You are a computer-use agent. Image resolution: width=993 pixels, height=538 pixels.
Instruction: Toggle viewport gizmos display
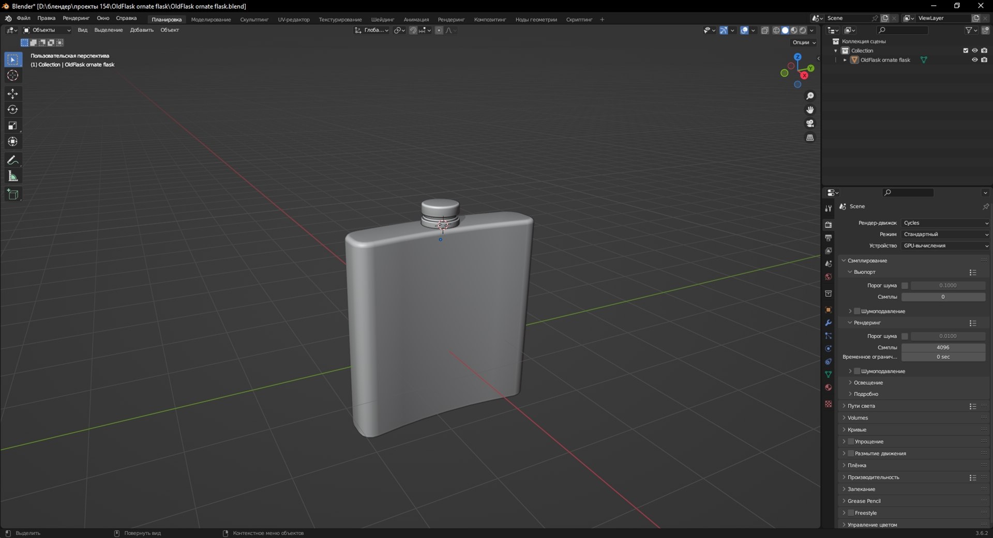[x=724, y=30]
